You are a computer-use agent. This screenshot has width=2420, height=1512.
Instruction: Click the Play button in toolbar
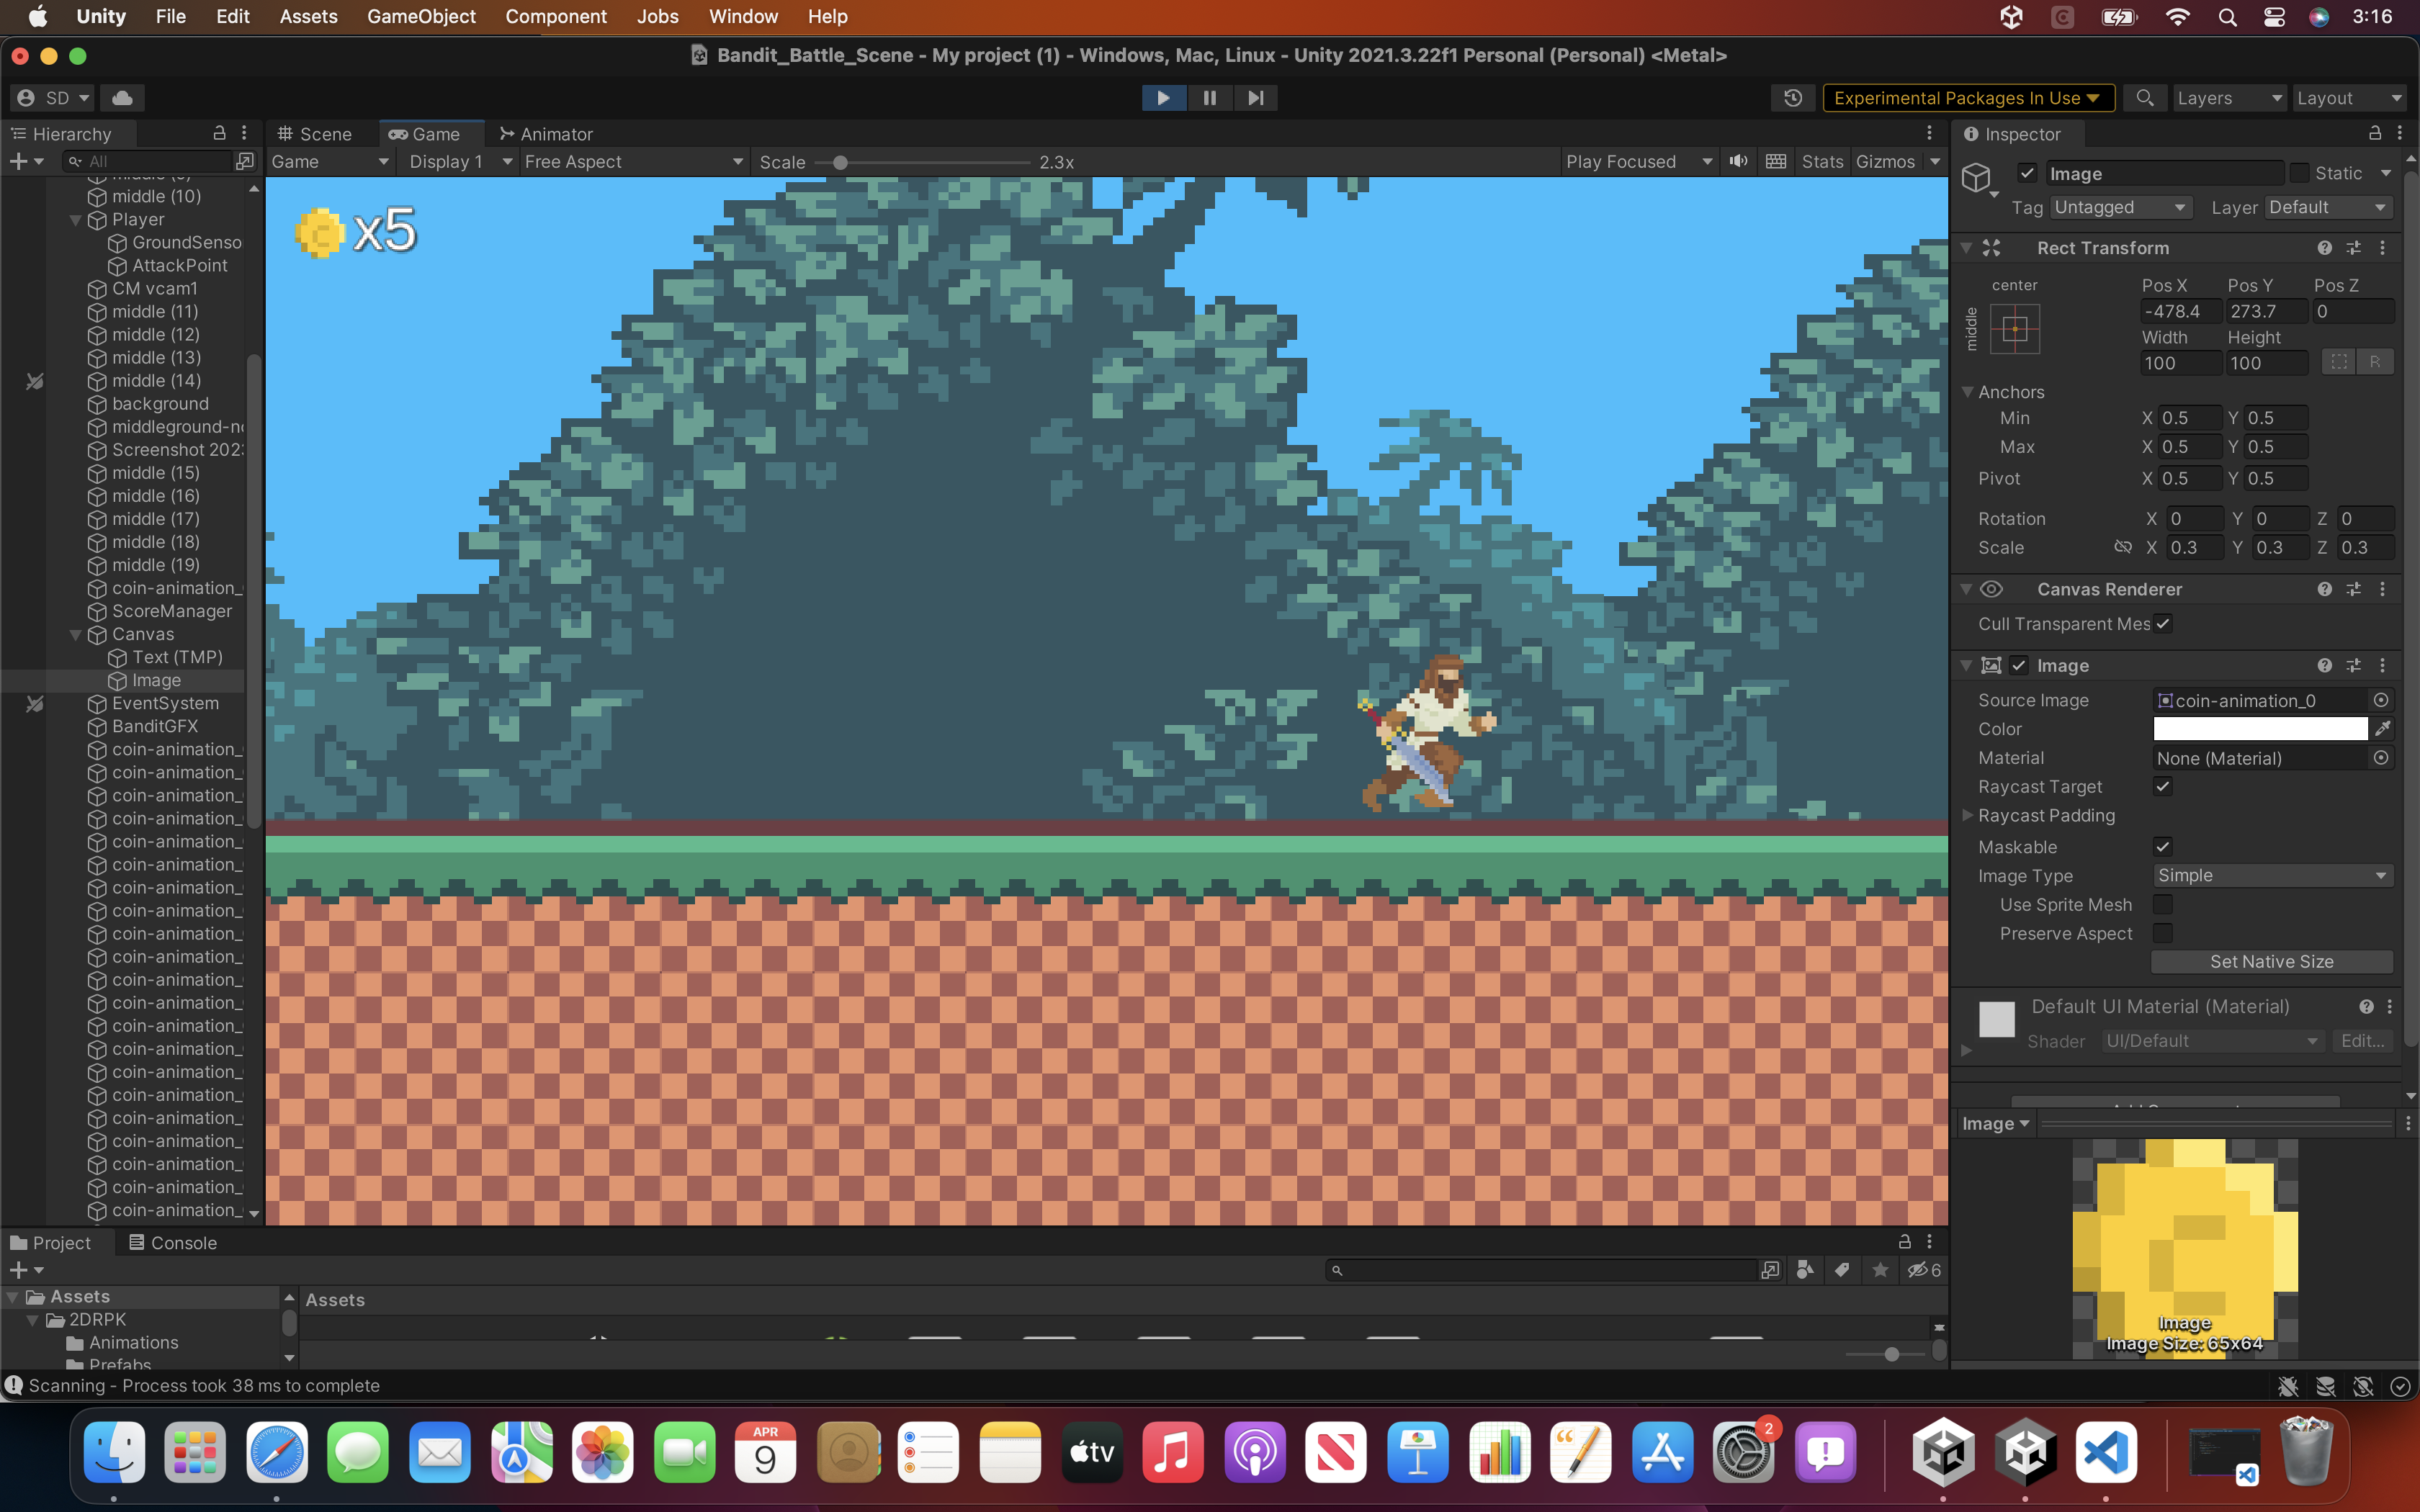click(1163, 97)
